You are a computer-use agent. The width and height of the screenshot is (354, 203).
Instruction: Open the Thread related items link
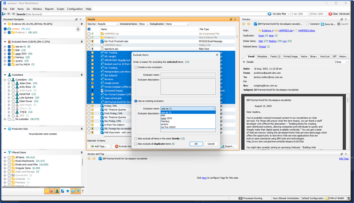(x=262, y=47)
